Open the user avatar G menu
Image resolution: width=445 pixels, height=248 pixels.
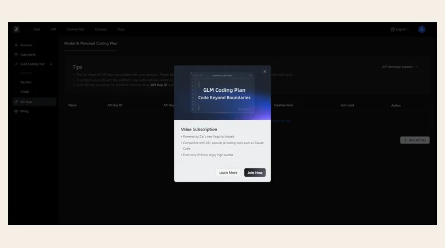[422, 29]
